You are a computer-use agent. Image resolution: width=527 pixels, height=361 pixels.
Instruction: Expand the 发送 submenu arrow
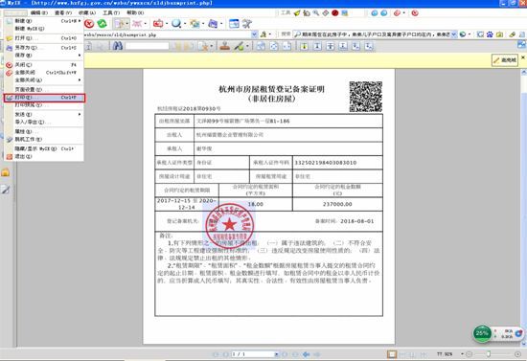click(80, 115)
